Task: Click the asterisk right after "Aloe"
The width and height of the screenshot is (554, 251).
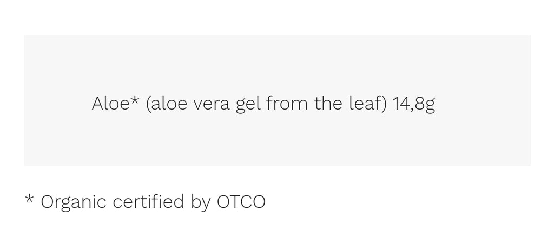Action: (x=135, y=100)
